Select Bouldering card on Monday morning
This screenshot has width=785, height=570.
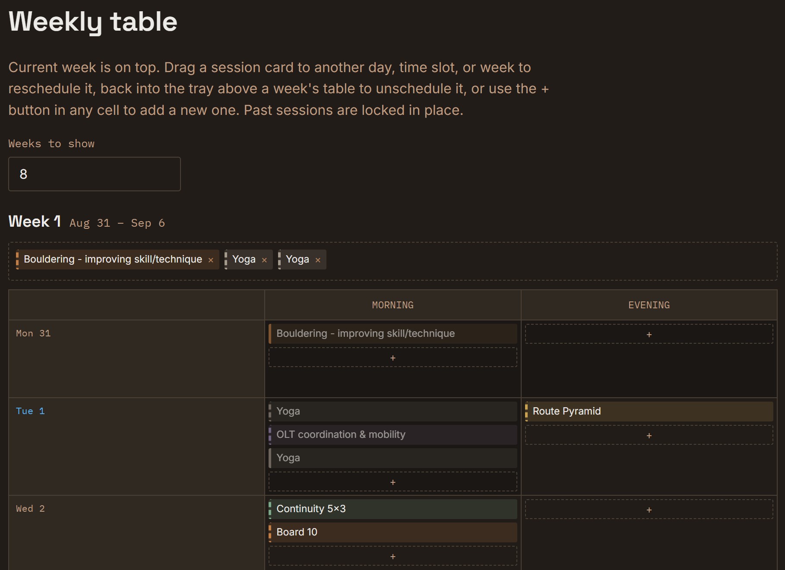point(392,334)
